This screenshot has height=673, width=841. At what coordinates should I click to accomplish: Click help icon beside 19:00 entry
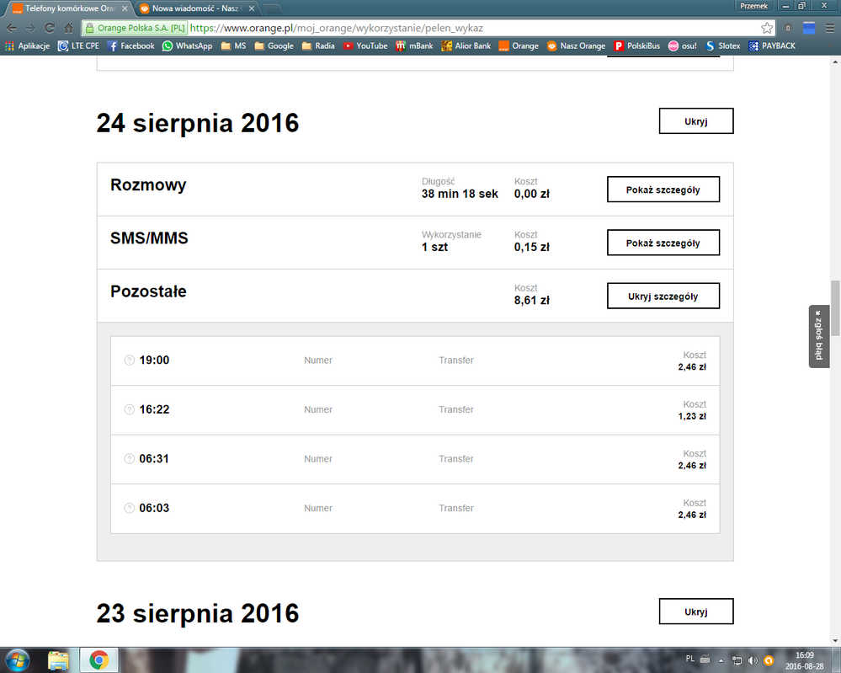pyautogui.click(x=130, y=361)
